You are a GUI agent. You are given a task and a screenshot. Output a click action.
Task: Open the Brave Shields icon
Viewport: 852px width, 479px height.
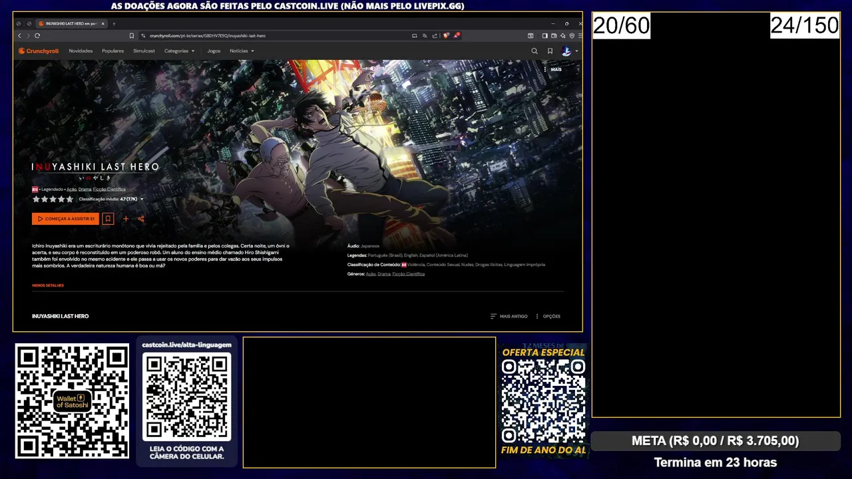point(446,35)
